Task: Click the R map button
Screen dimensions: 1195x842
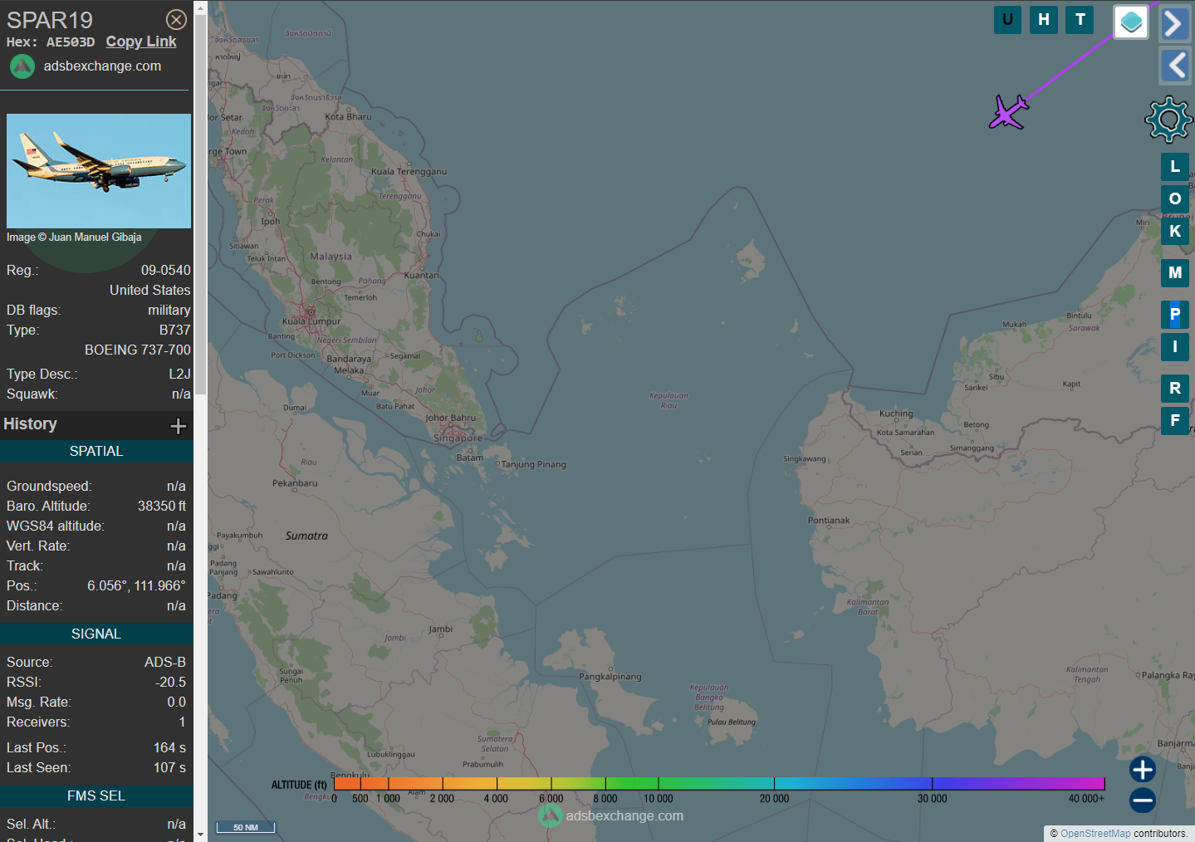Action: pyautogui.click(x=1175, y=388)
